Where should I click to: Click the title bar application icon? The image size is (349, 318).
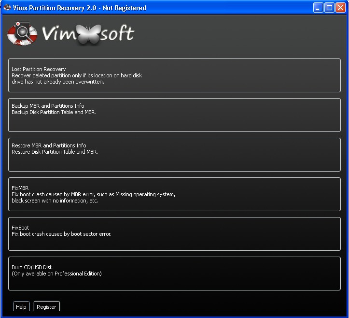pos(7,8)
